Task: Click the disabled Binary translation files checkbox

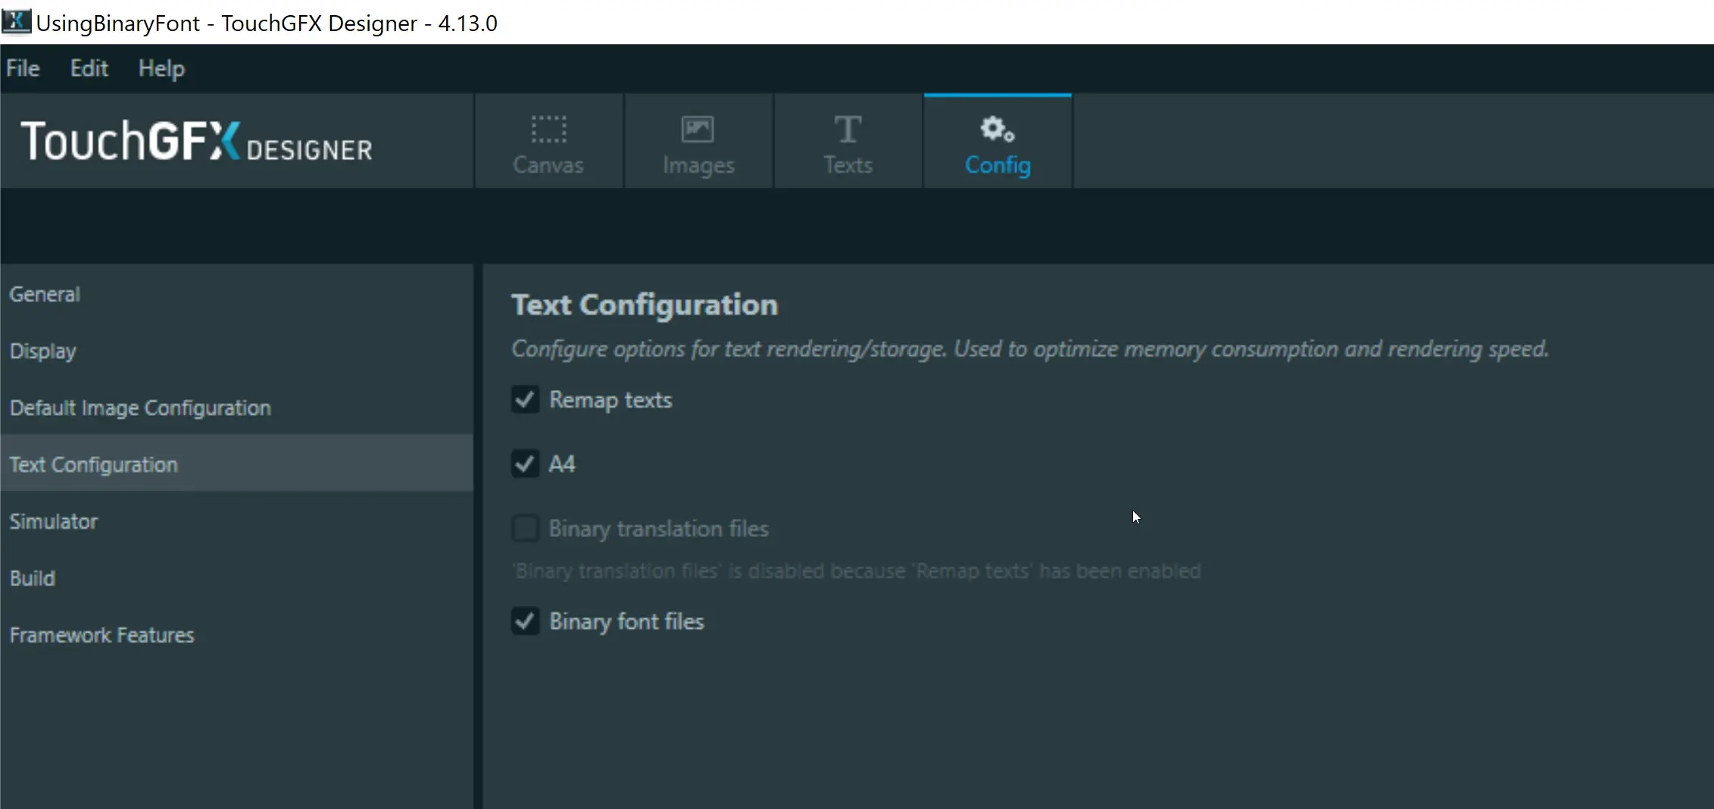Action: 525,528
